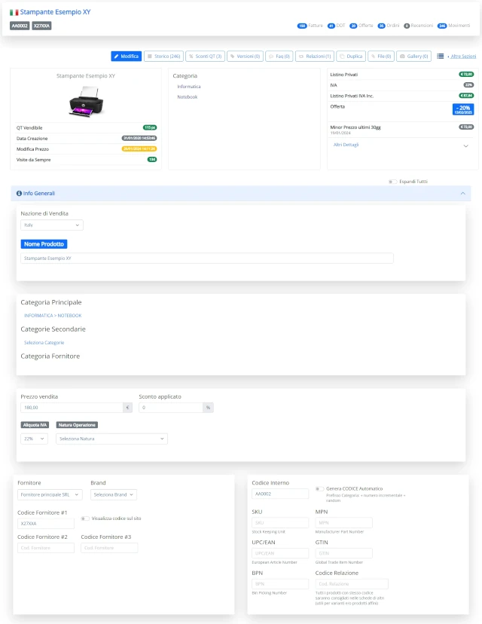482x624 pixels.
Task: Click the printer product thumbnail
Action: (x=86, y=102)
